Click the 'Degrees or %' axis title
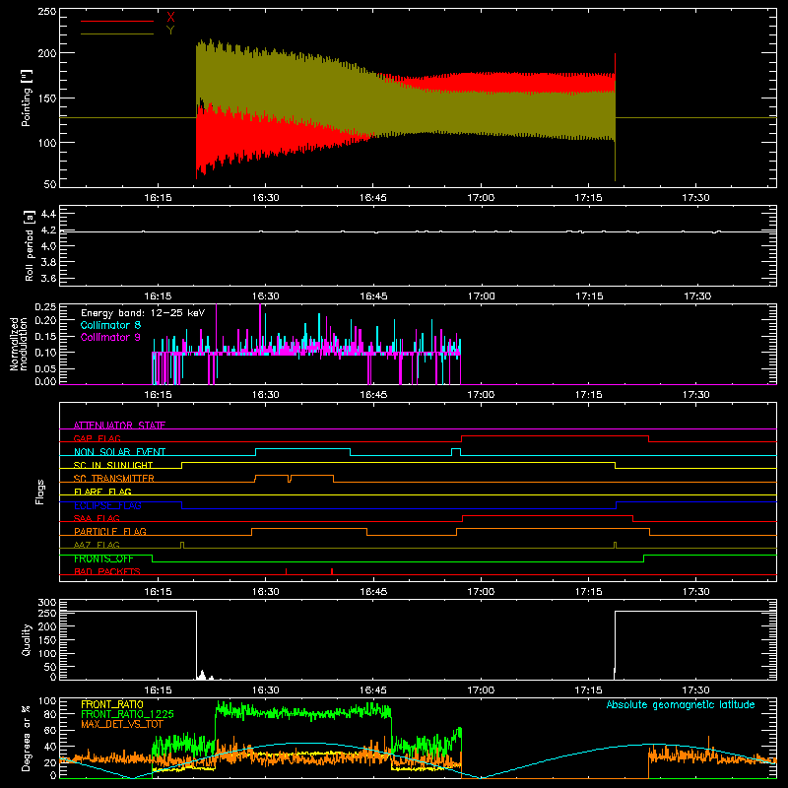The image size is (788, 788). pyautogui.click(x=27, y=738)
